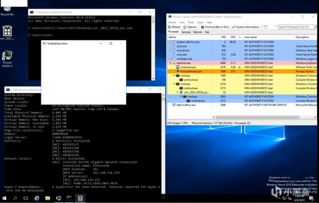Viewport: 319px width, 203px height.
Task: Click the Physical memory status bar entry
Action: [212, 123]
